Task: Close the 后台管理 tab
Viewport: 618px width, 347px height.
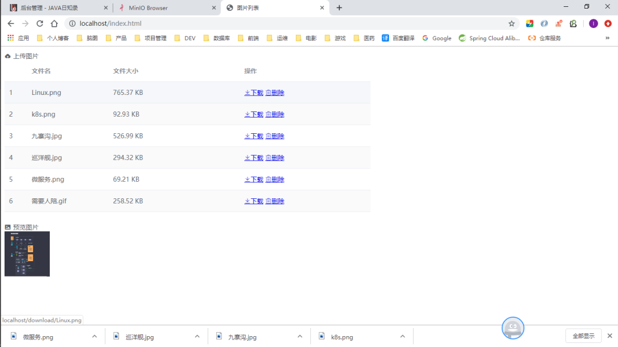Action: point(106,8)
